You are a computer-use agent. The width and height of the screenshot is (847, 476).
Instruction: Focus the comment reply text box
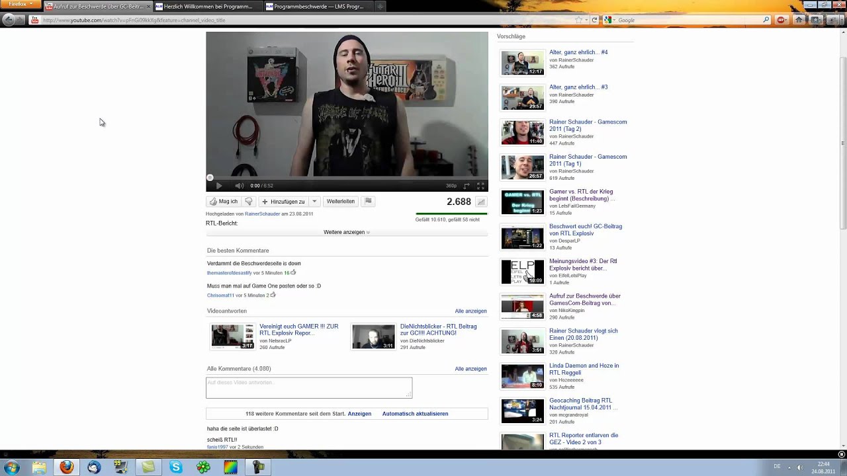click(x=309, y=388)
